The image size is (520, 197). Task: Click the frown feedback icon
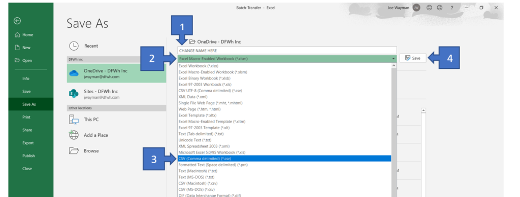440,8
